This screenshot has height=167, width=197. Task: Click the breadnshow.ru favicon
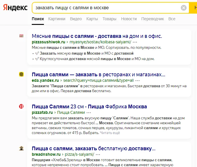(21, 148)
